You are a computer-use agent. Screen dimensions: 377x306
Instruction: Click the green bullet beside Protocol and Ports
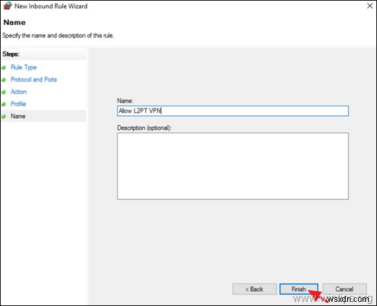(3, 80)
